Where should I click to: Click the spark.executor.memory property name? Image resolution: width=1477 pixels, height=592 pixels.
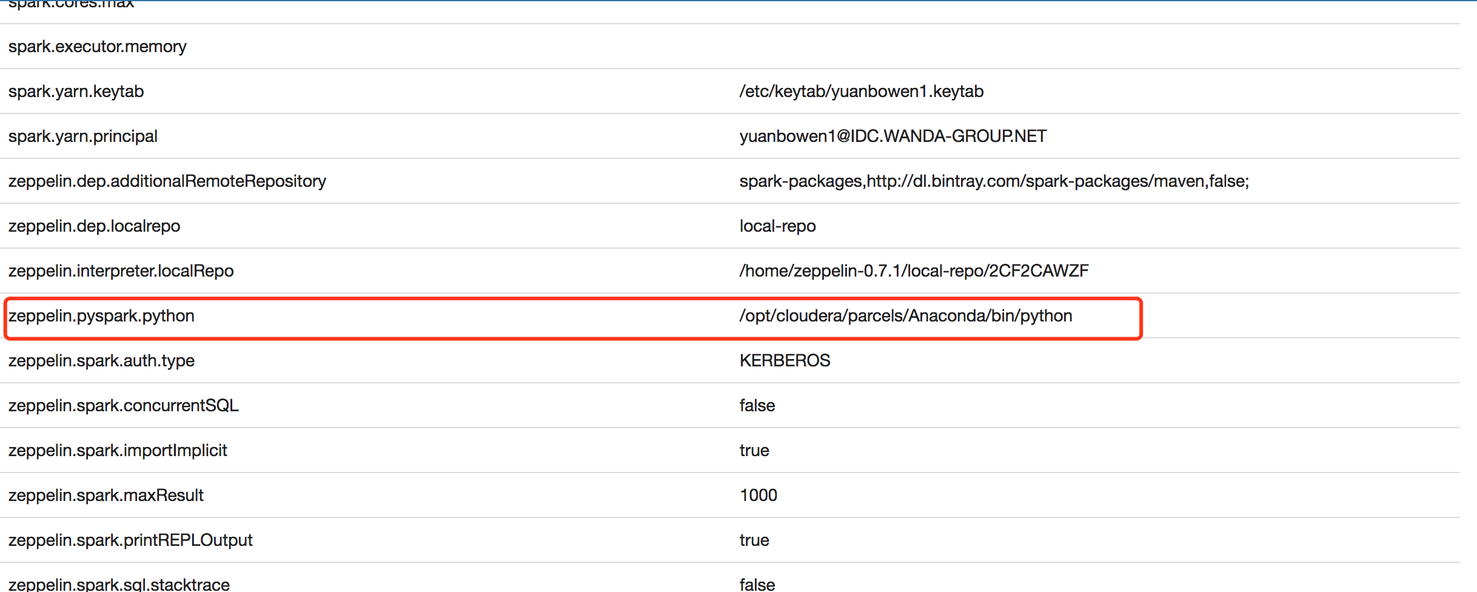click(97, 47)
